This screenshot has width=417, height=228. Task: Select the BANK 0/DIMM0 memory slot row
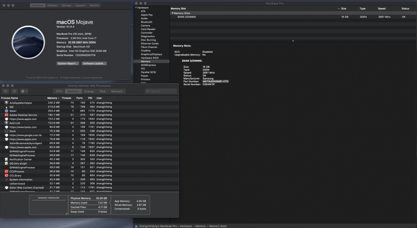[293, 17]
